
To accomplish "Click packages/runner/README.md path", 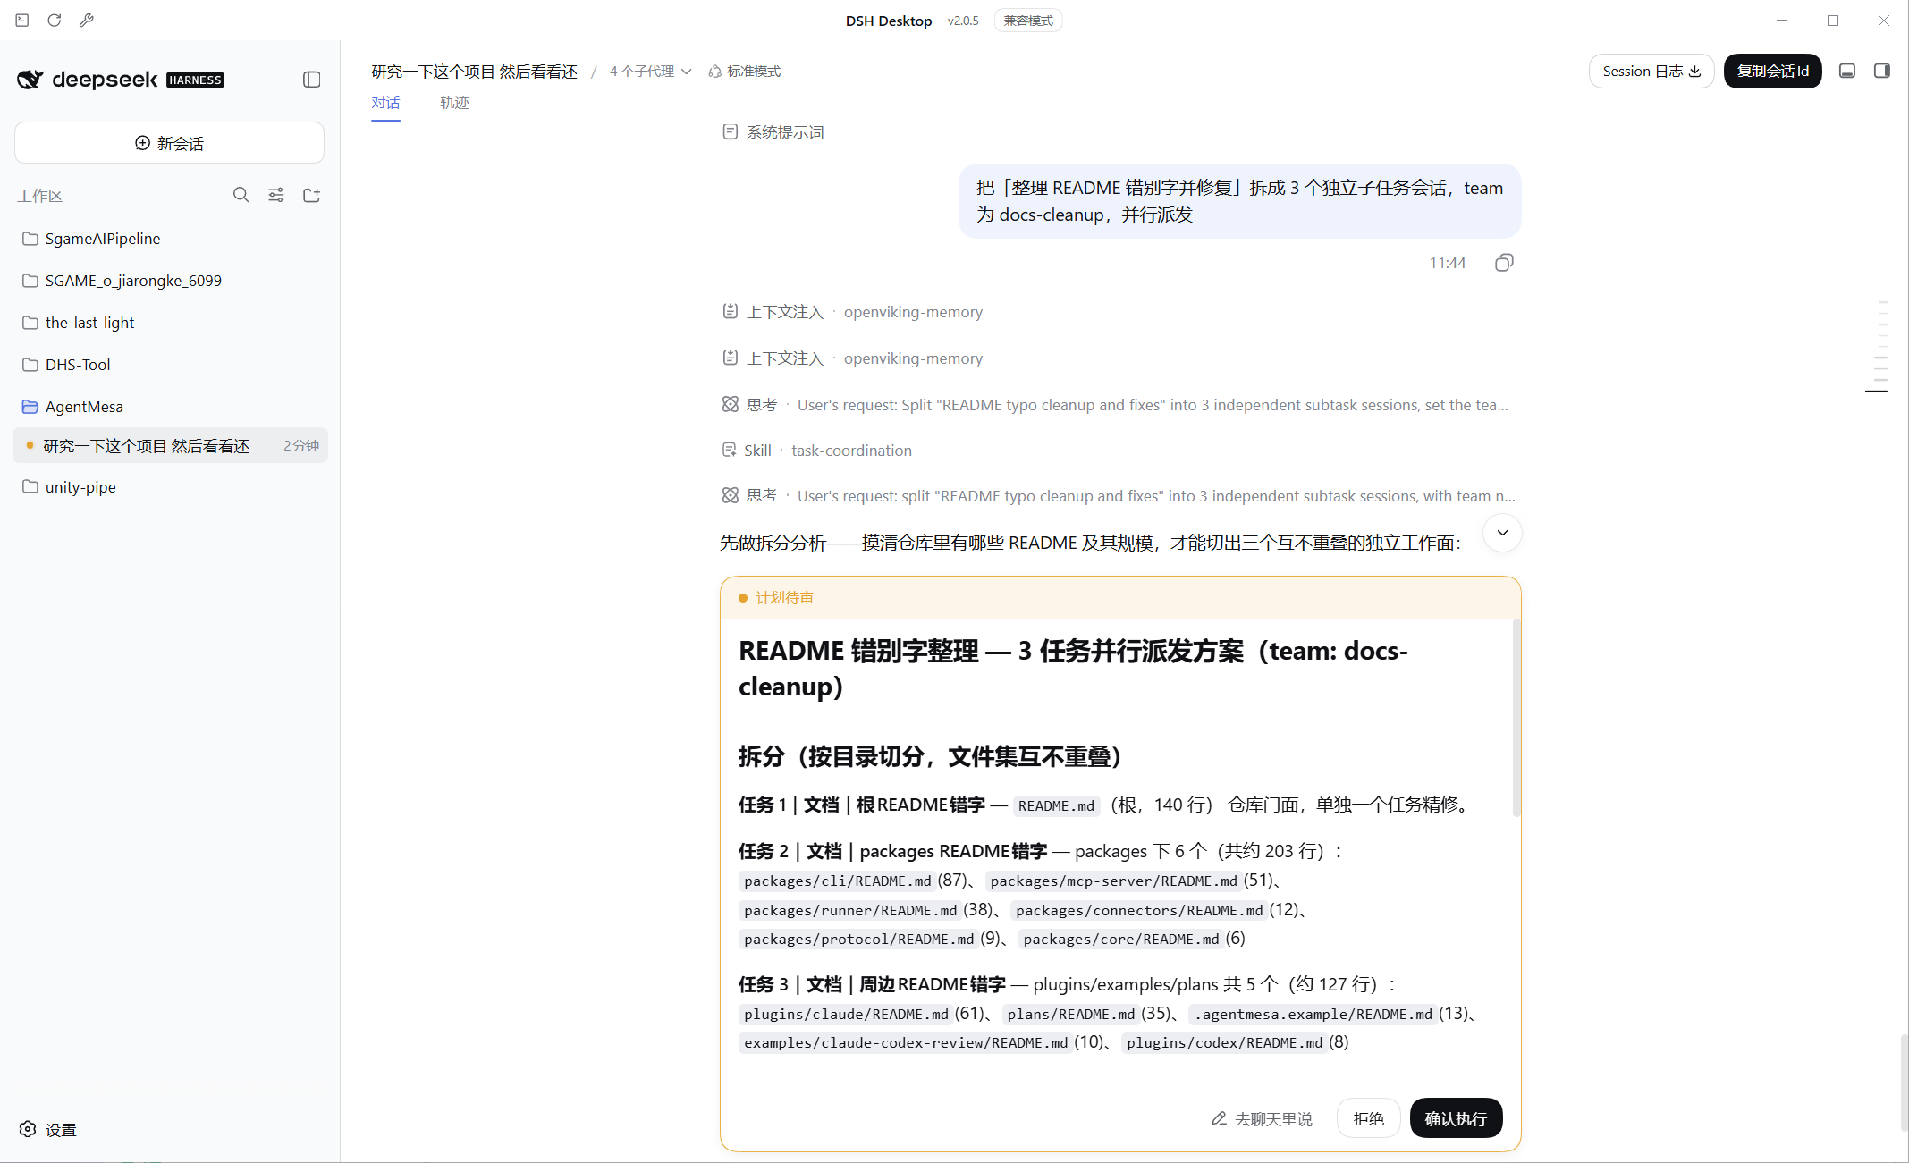I will pos(850,910).
